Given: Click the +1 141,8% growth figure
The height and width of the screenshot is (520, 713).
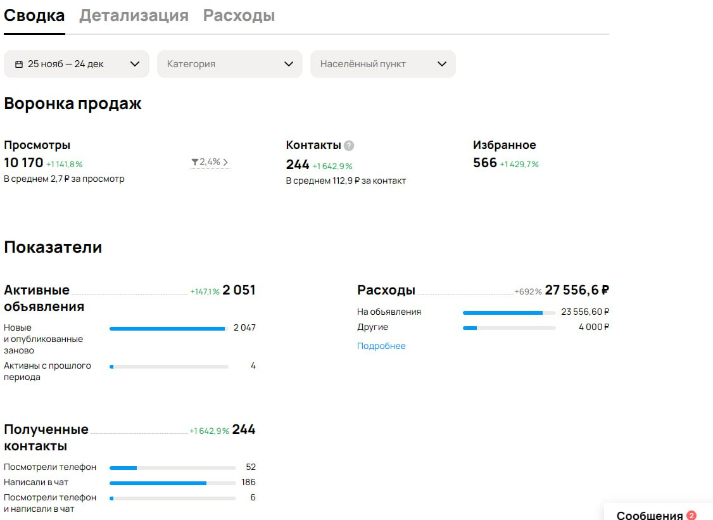Looking at the screenshot, I should (x=64, y=164).
